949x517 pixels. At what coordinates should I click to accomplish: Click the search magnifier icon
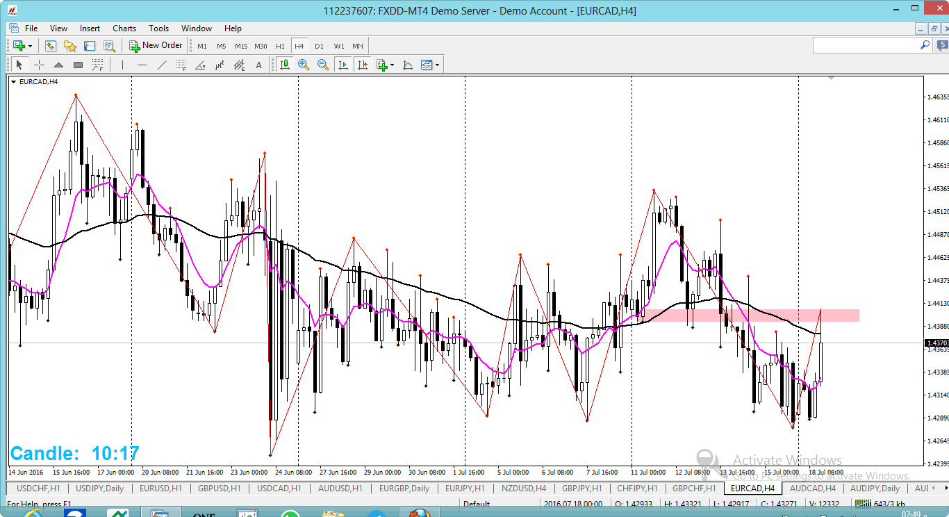(925, 45)
